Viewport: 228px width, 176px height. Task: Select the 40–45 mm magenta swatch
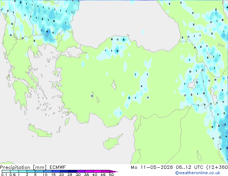point(97,171)
